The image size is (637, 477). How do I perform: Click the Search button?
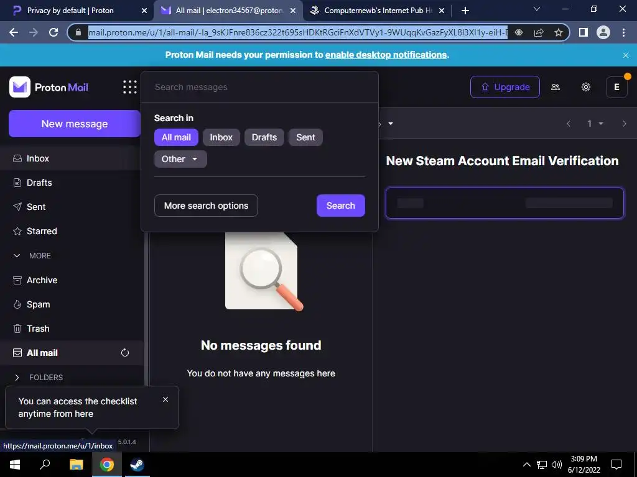[x=340, y=206]
